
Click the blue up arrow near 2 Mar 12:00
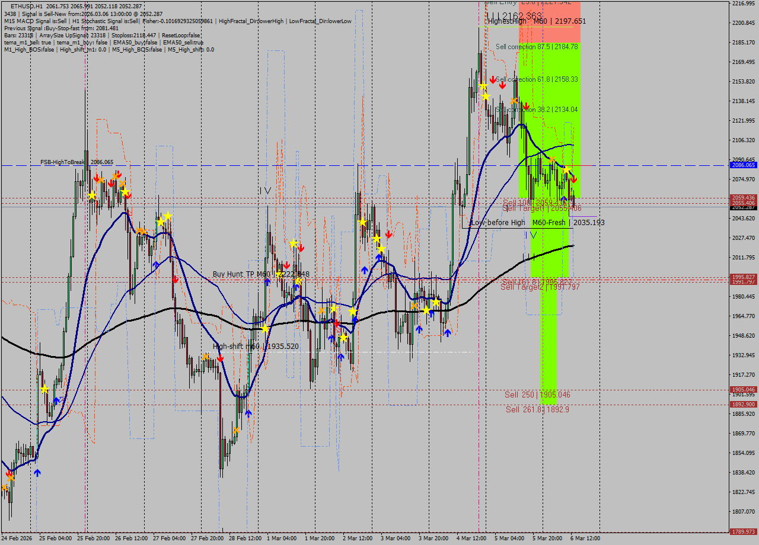pos(364,270)
